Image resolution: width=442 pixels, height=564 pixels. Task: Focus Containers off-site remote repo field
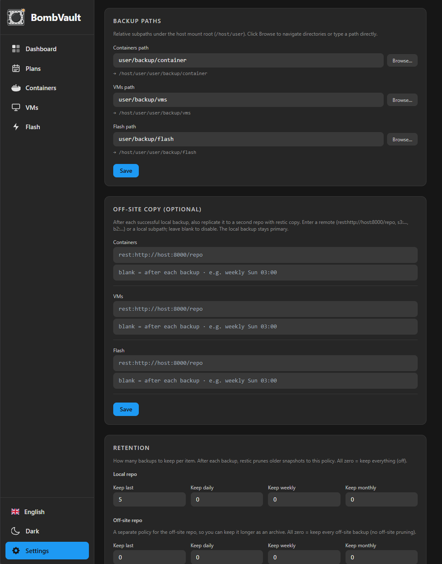pos(265,255)
